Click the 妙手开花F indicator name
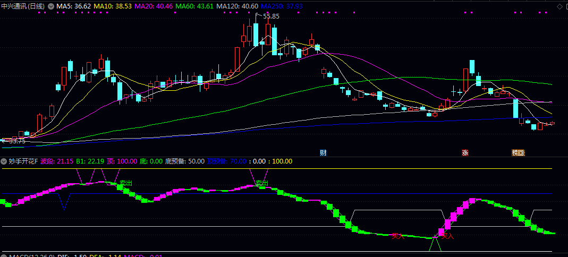Screen dimensions: 568x257 [23, 161]
